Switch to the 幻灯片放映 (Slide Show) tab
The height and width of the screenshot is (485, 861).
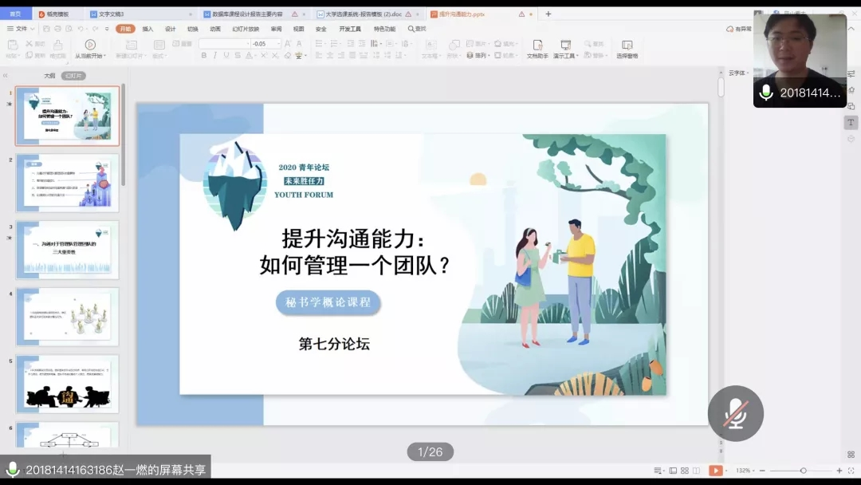(x=246, y=29)
